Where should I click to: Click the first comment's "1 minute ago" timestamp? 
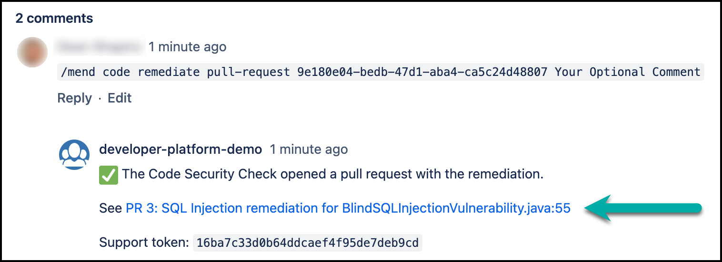coord(187,47)
